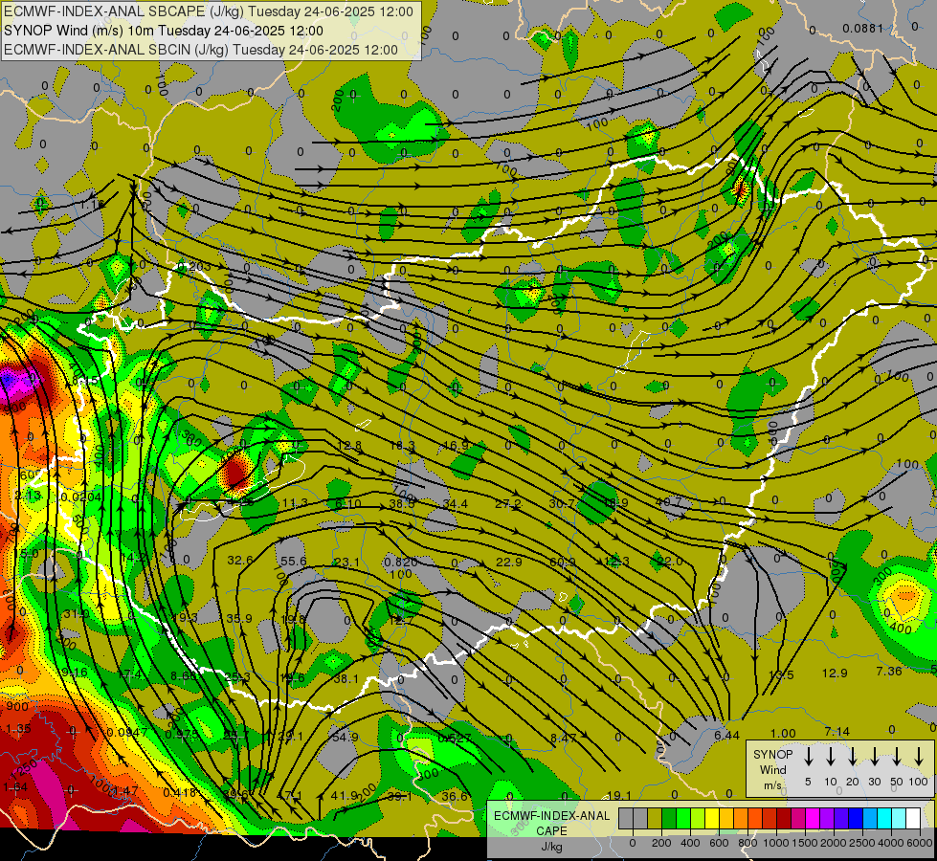Click the 20 m/s wind arrow in the SYNOP legend
937x861 pixels.
point(852,757)
